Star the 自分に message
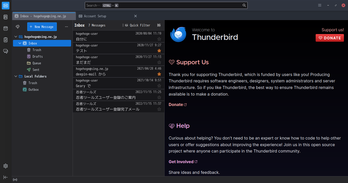The width and height of the screenshot is (348, 183). pyautogui.click(x=159, y=39)
